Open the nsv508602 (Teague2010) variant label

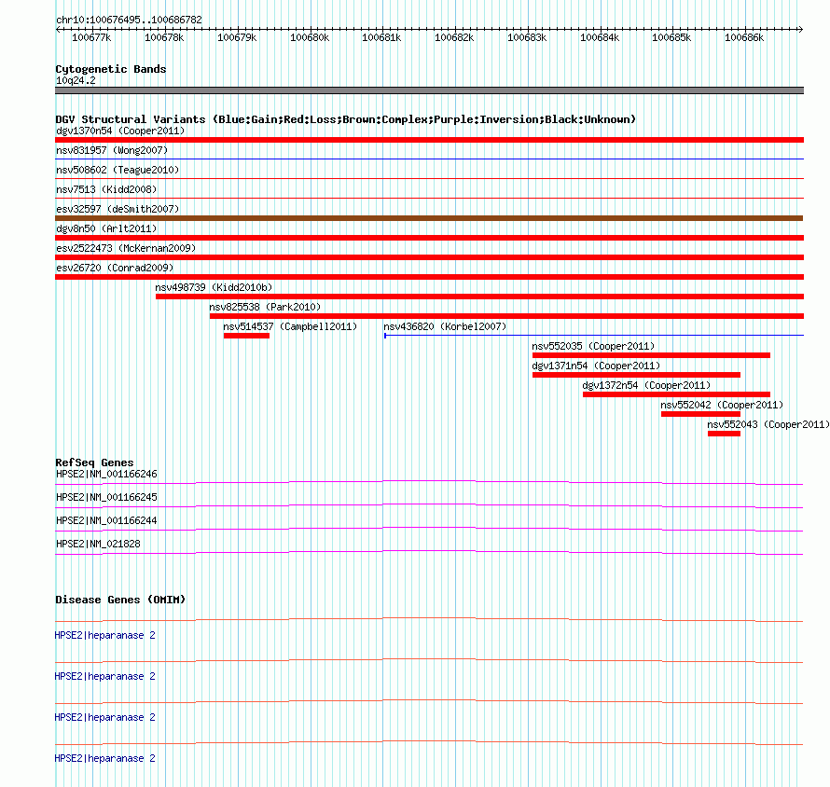(118, 170)
